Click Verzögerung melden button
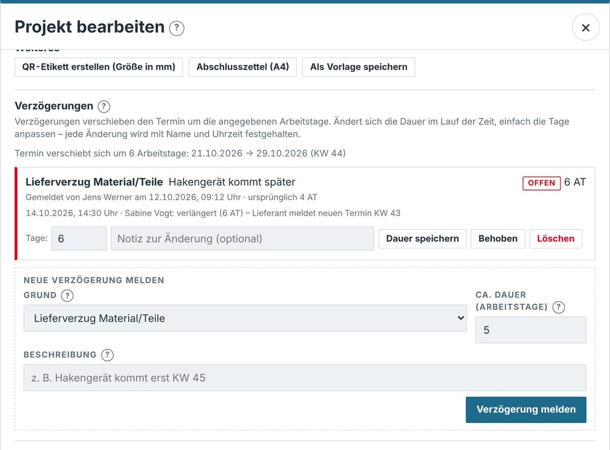This screenshot has height=450, width=610. coord(526,409)
